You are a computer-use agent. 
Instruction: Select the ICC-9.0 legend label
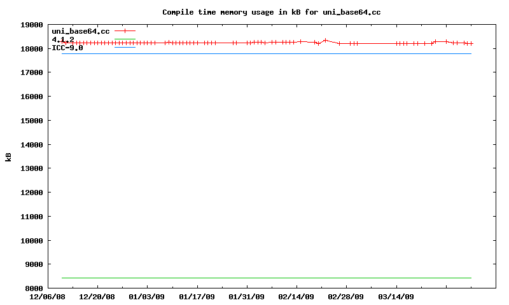pos(67,48)
